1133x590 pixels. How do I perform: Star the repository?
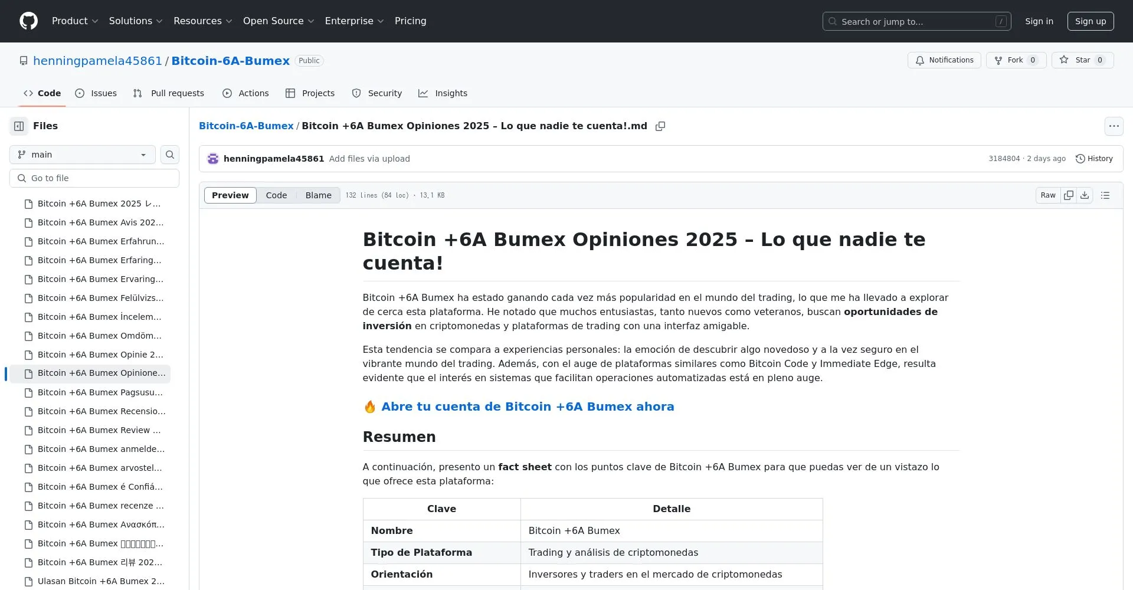[1082, 60]
